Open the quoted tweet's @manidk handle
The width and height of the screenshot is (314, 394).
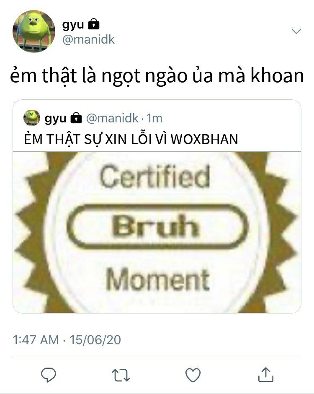coord(112,118)
